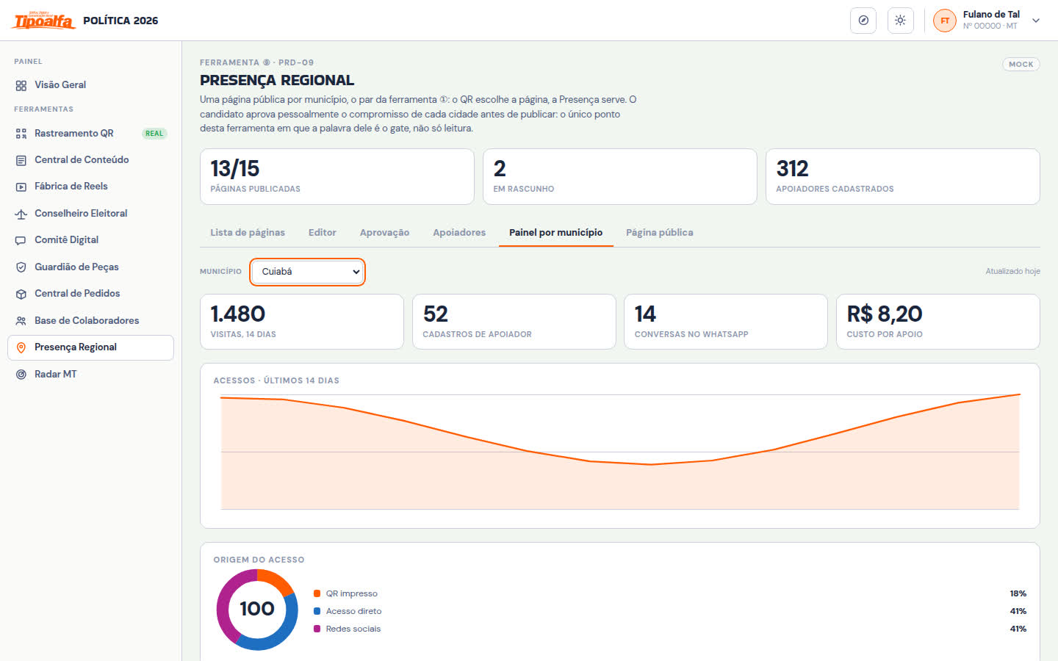The width and height of the screenshot is (1058, 661).
Task: Click the Fábrica de Reels play icon
Action: pyautogui.click(x=21, y=187)
